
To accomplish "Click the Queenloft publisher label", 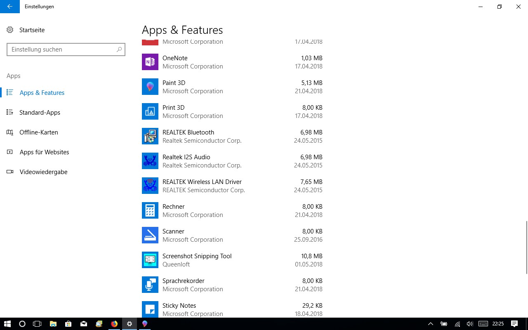I will 176,264.
